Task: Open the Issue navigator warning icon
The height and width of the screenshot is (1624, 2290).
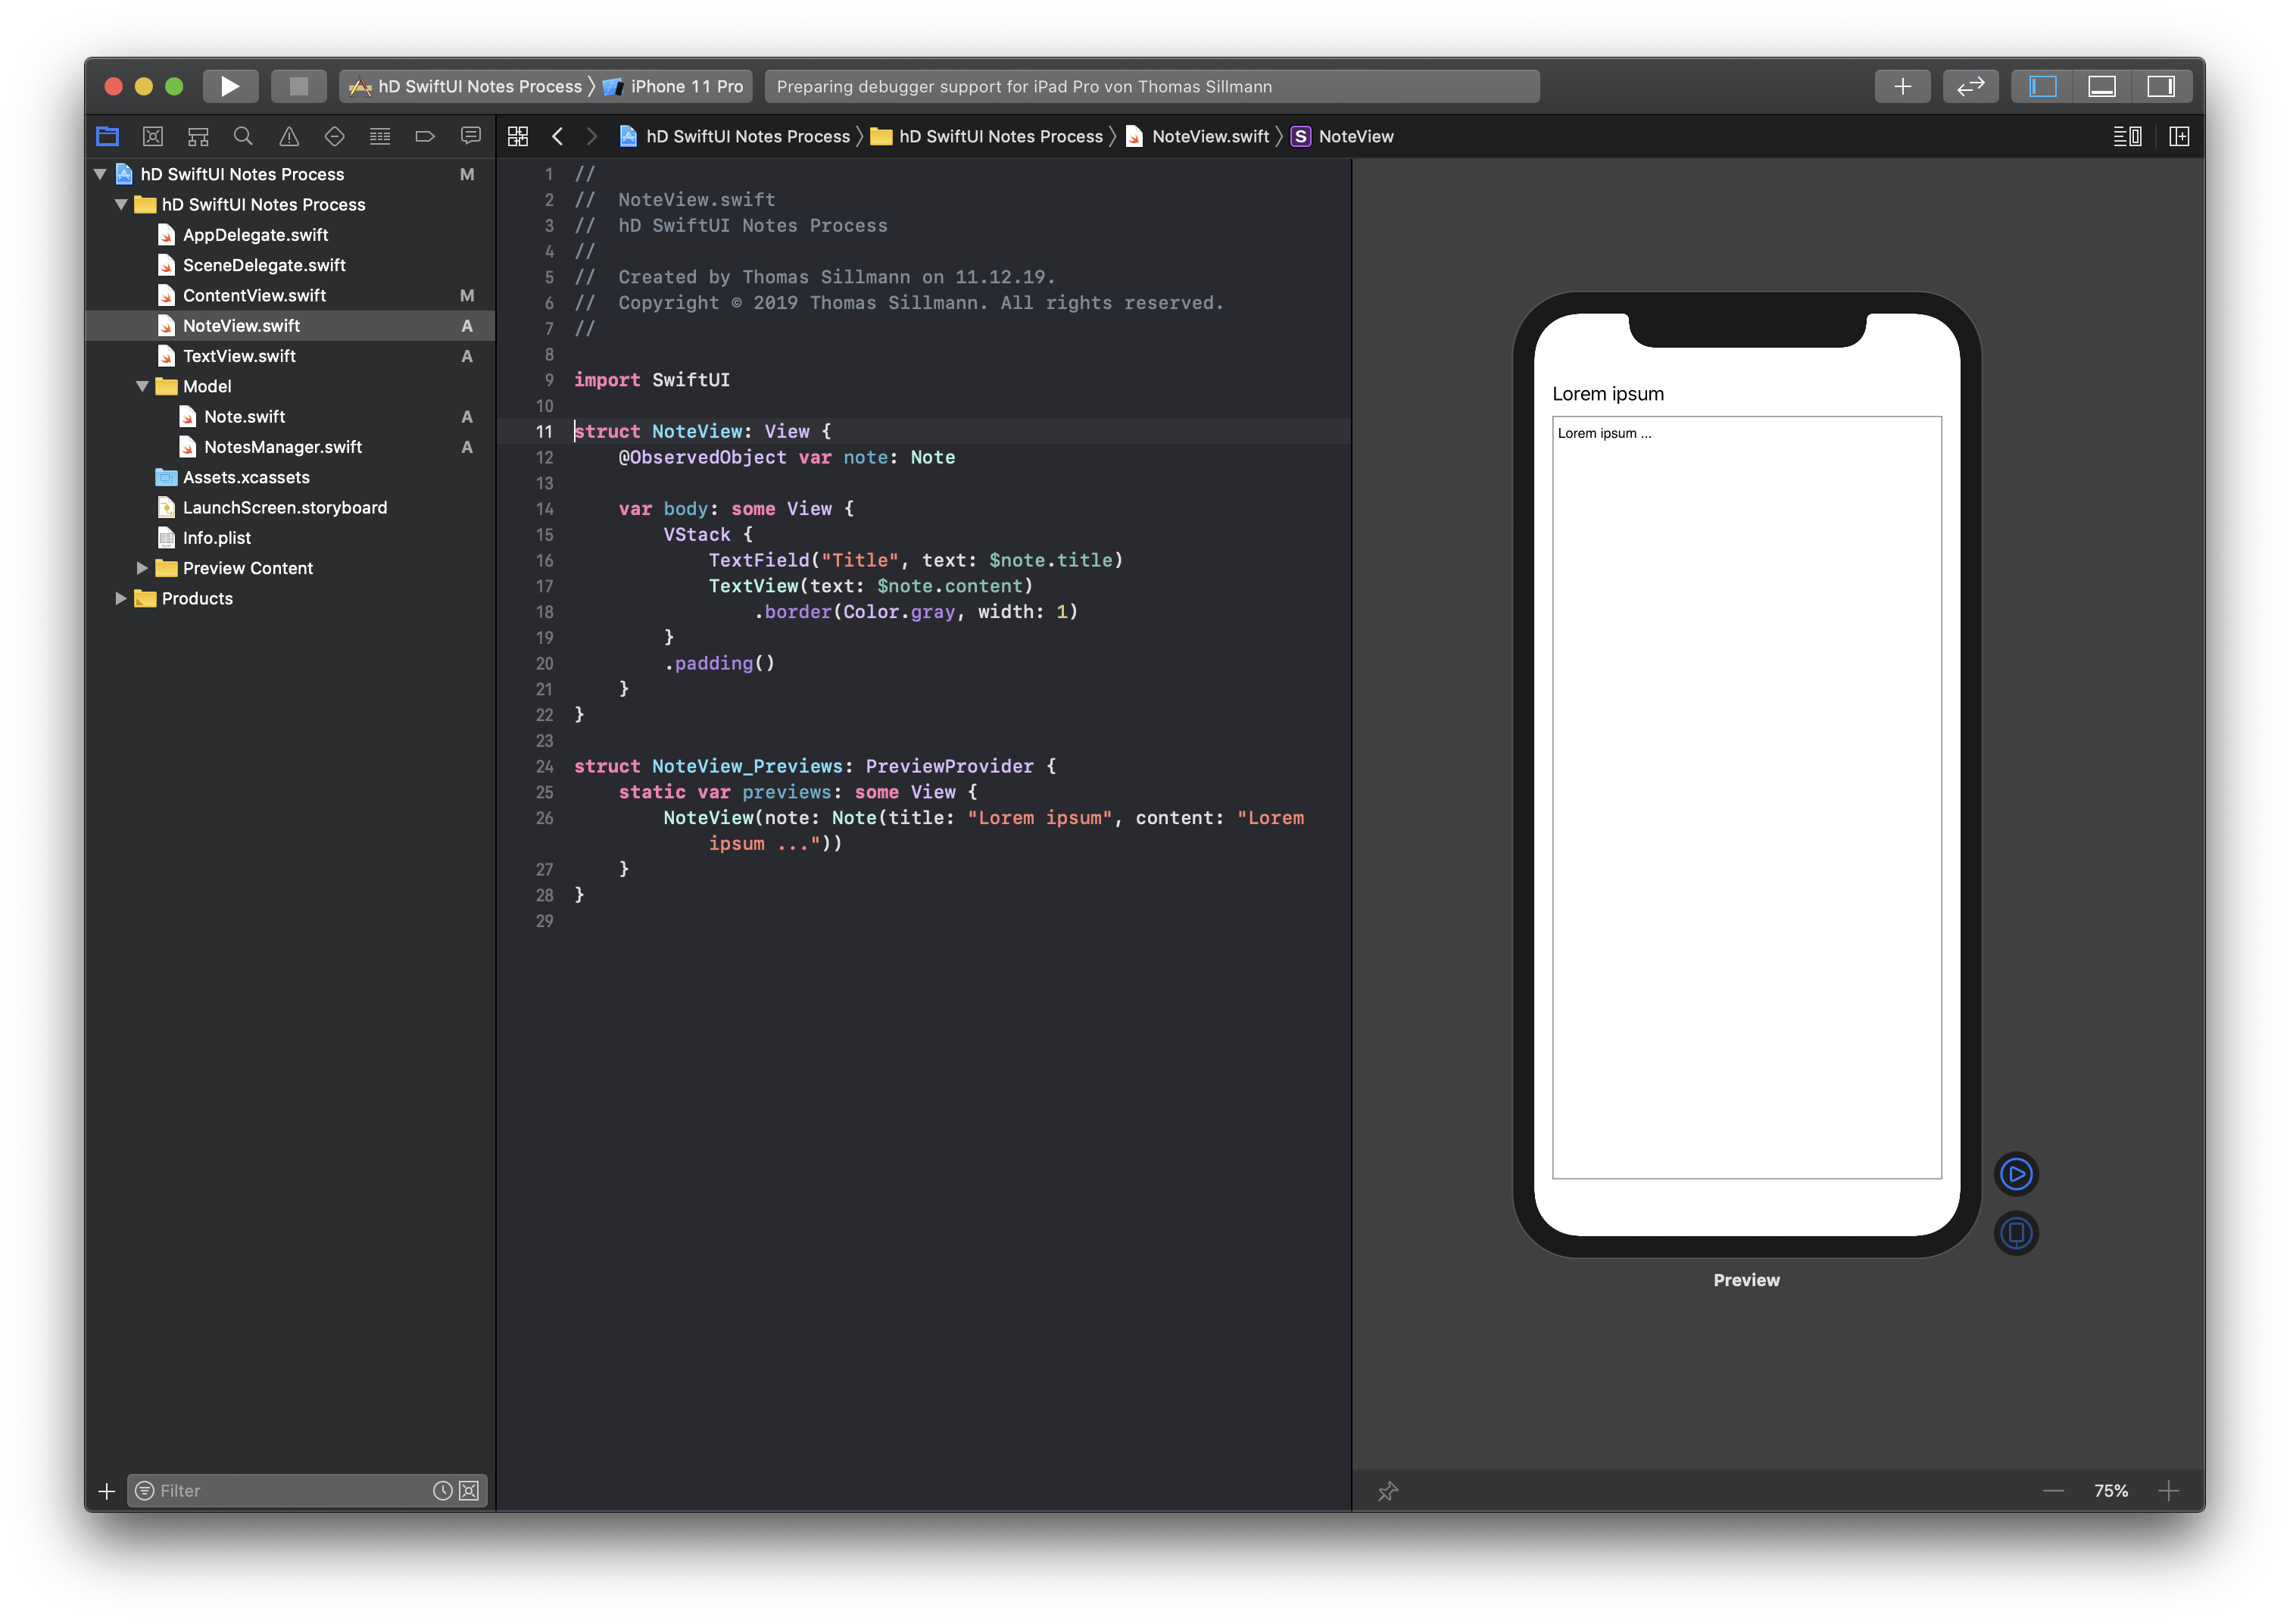Action: click(289, 136)
